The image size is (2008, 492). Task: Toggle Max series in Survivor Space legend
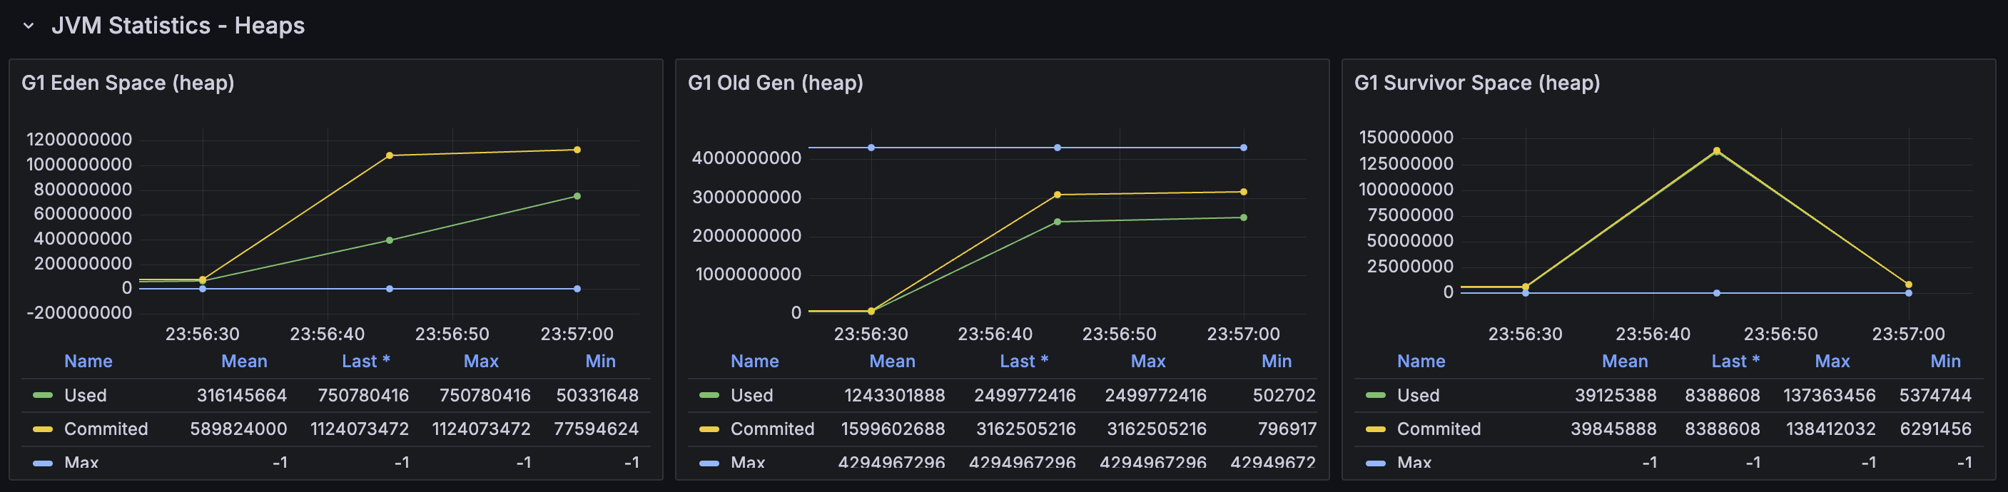[1414, 463]
